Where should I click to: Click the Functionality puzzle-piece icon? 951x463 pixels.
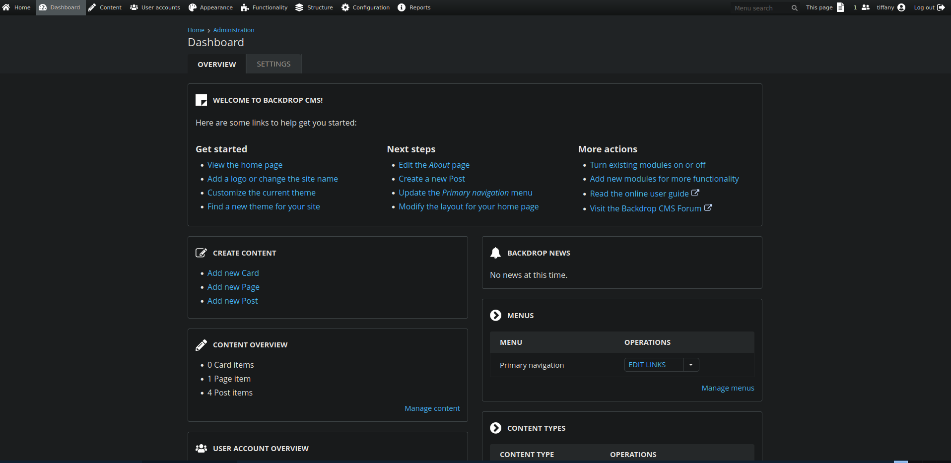245,7
